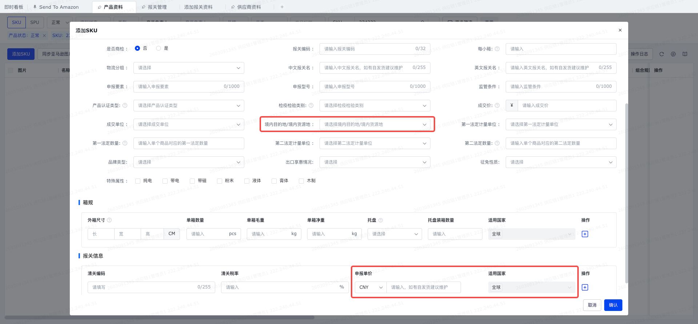Add a new 箱规 row with plus icon
698x324 pixels.
click(x=585, y=234)
